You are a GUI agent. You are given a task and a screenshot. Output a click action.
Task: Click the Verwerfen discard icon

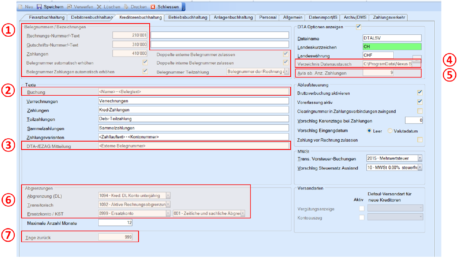pos(69,7)
